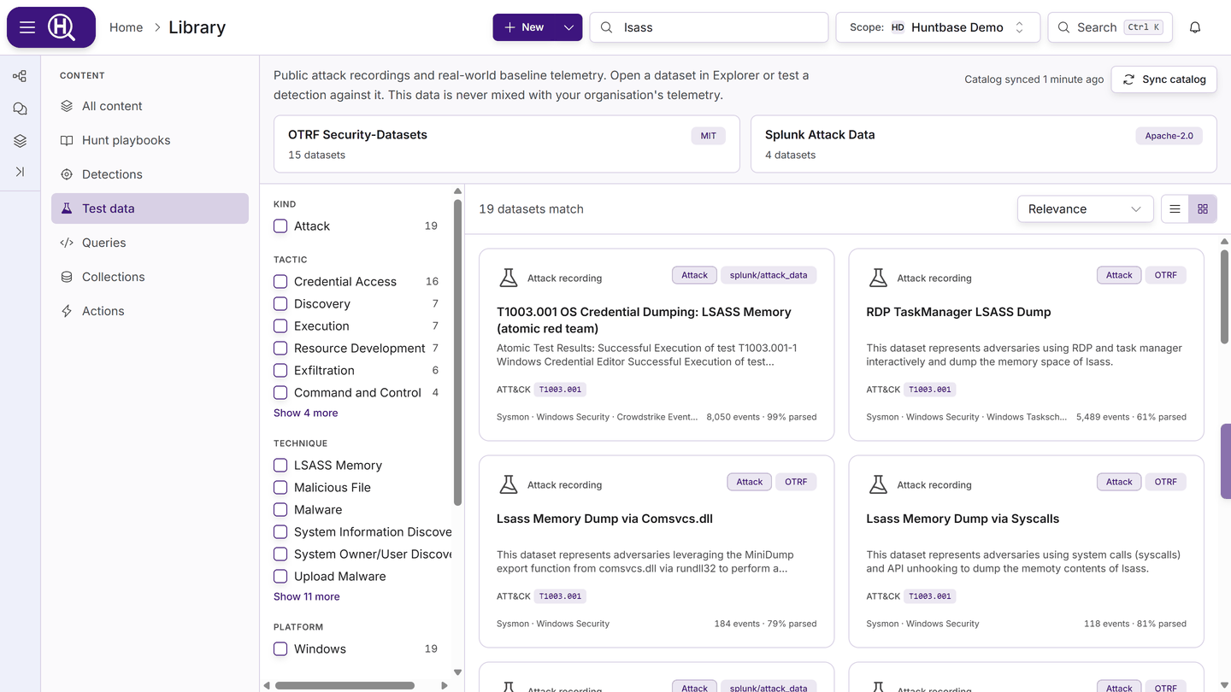Enable the LSASS Memory technique checkbox

(280, 465)
